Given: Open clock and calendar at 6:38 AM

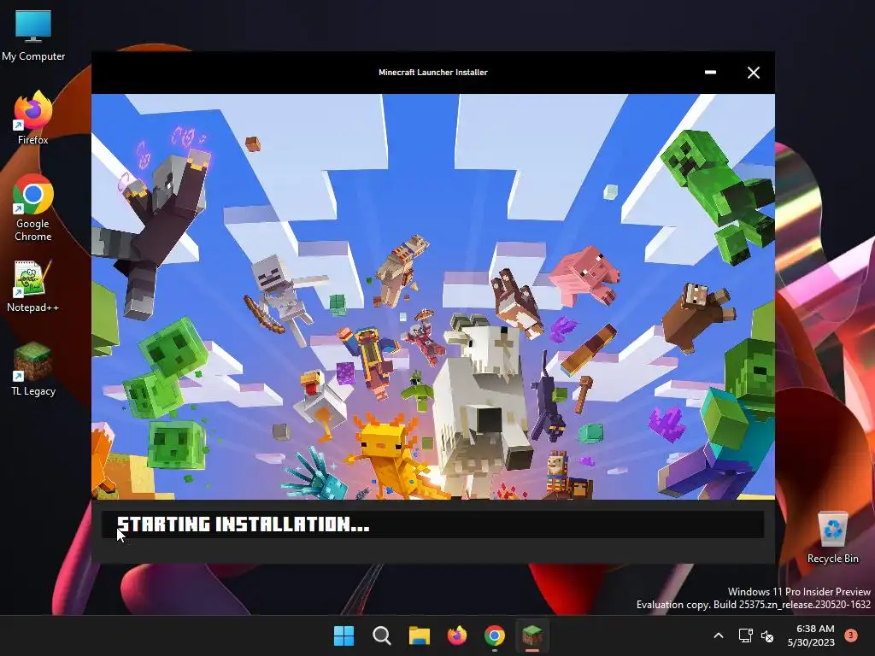Looking at the screenshot, I should point(811,635).
